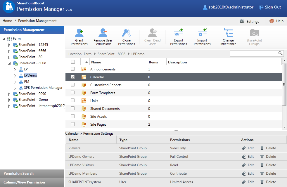287x187 pixels.
Task: Click pencil icon for LPDemo Owners row
Action: click(244, 157)
